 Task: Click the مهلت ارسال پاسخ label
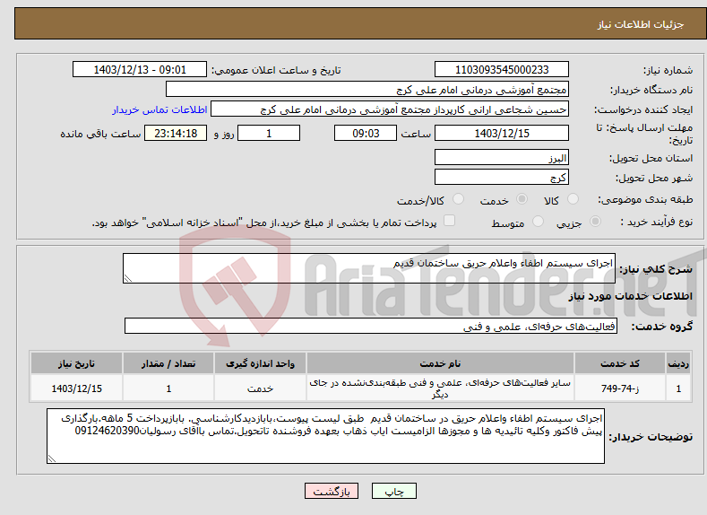tap(645, 134)
